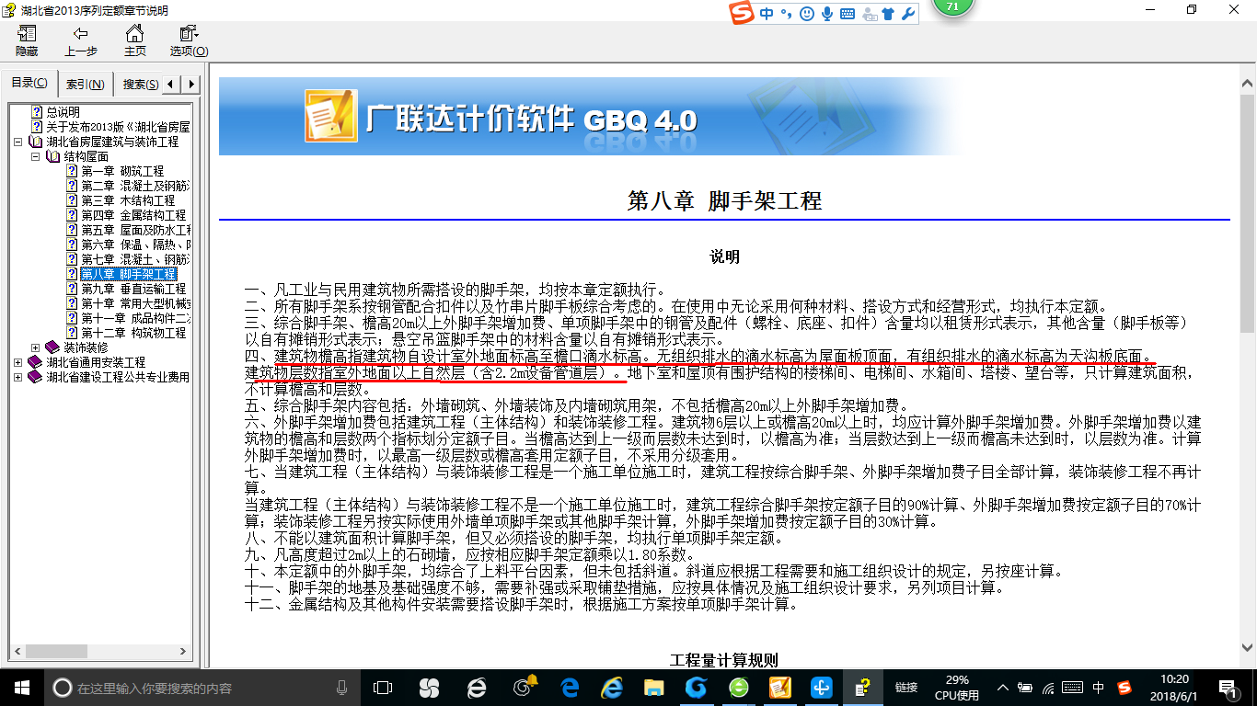Click Sogou microphone voice input icon
1257x706 pixels.
pyautogui.click(x=827, y=14)
